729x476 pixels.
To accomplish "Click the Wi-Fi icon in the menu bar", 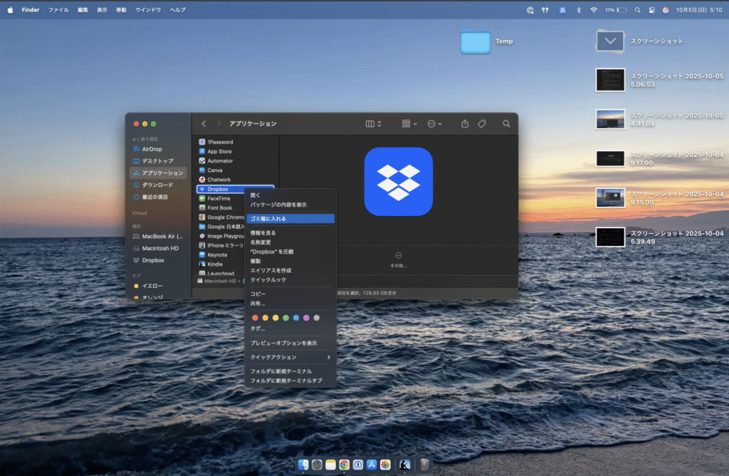I will 594,10.
